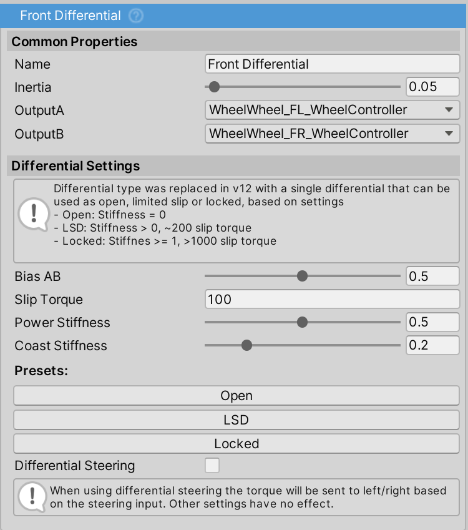The image size is (468, 530).
Task: Select the Inertia value field showing 0.05
Action: point(432,87)
